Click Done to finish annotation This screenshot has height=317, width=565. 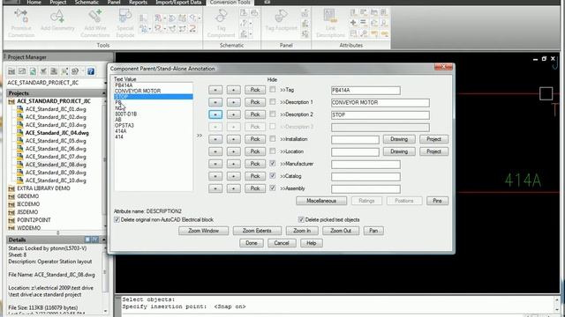pyautogui.click(x=251, y=243)
